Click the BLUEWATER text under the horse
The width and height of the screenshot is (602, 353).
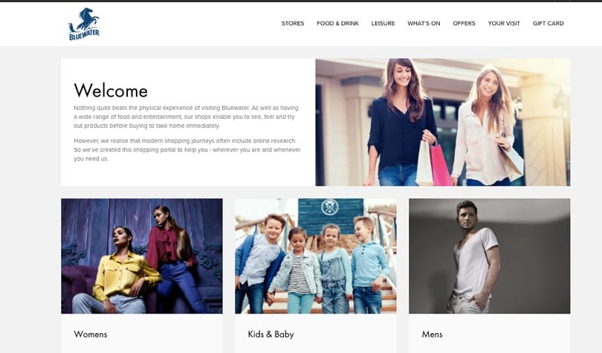pos(84,35)
